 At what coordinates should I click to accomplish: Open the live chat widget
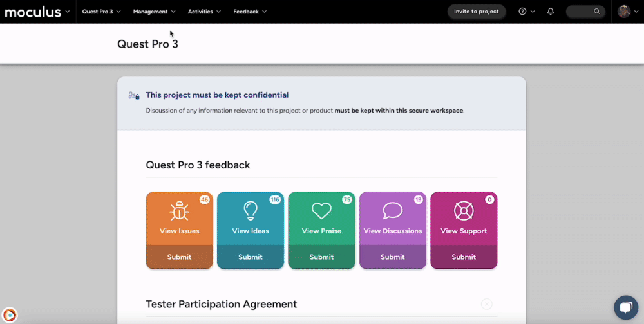click(x=625, y=307)
